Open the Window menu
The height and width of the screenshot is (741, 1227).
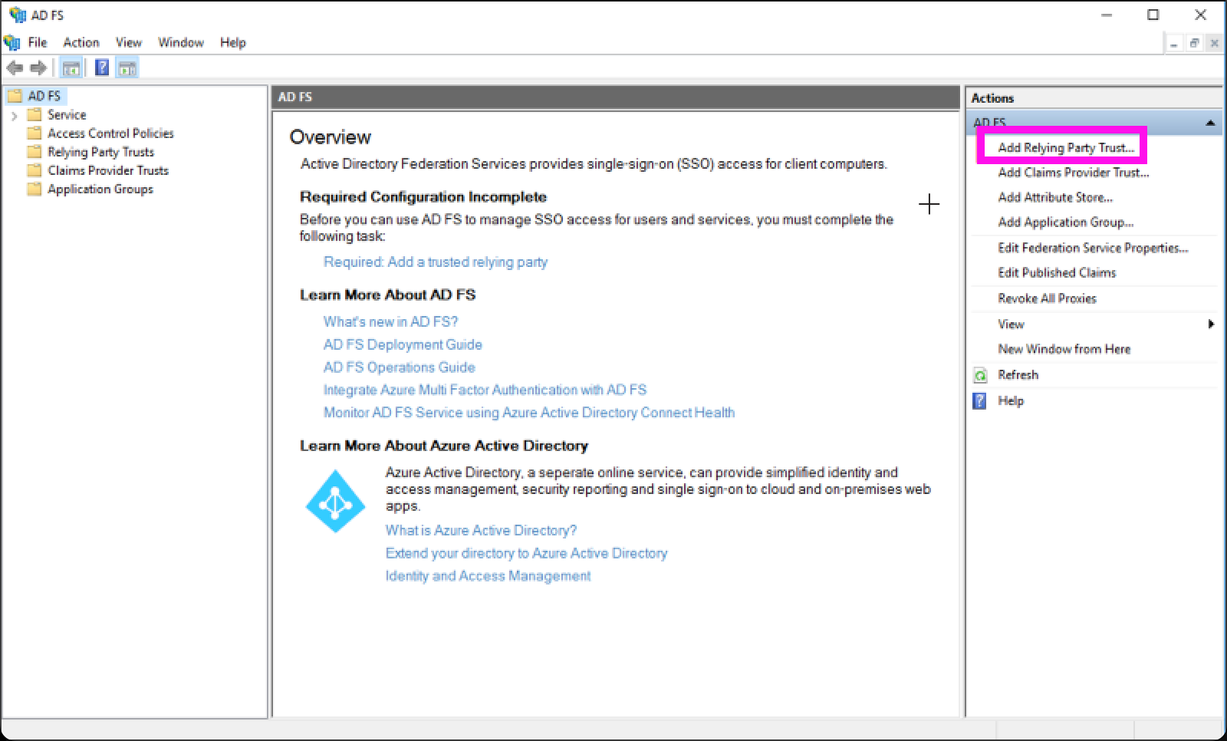coord(181,42)
